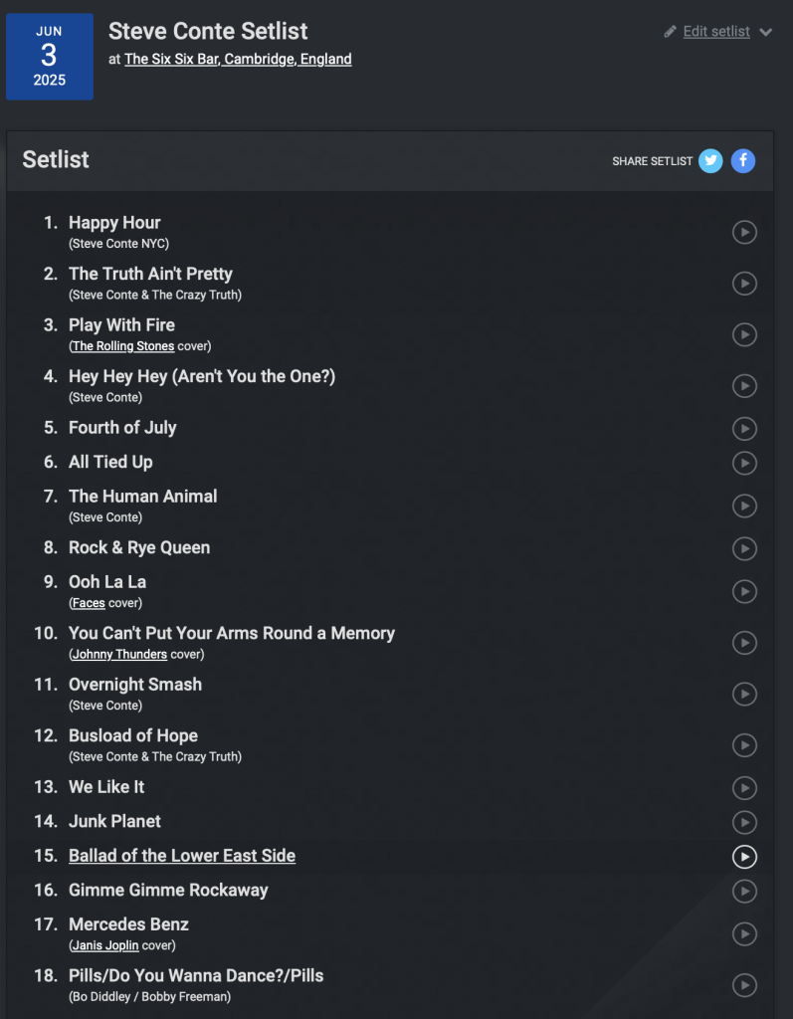793x1019 pixels.
Task: Click play icon for Mercedes Benz
Action: [744, 933]
